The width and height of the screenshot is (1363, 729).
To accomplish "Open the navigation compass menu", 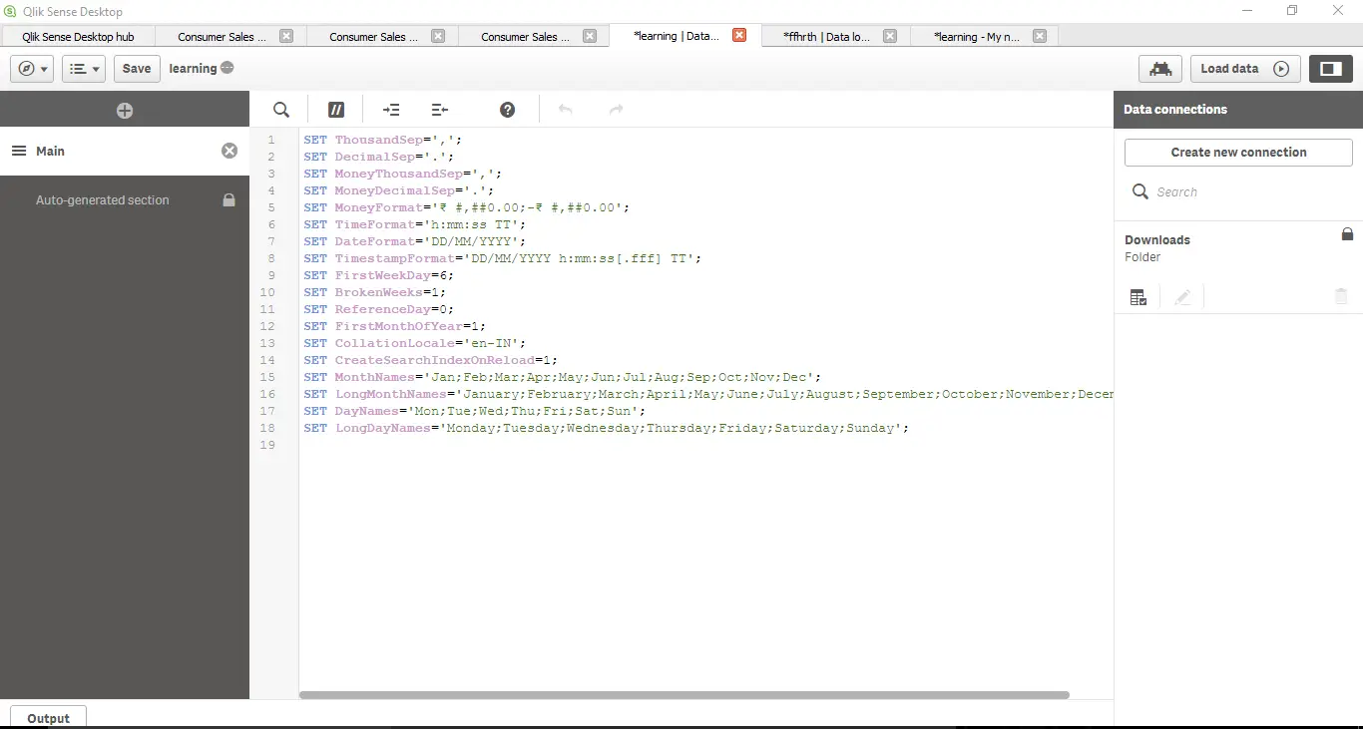I will pos(32,69).
